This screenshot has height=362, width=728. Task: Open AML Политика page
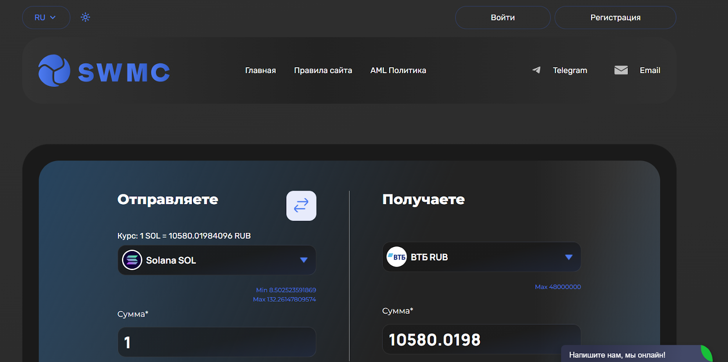pos(398,70)
